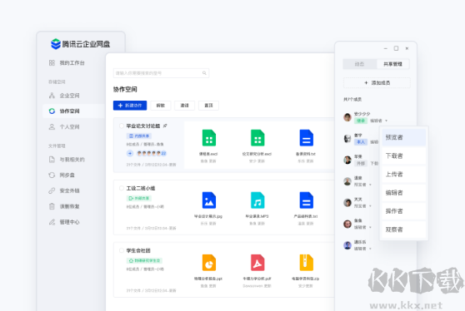Switch to 动态 tab
This screenshot has width=465, height=311.
[360, 64]
